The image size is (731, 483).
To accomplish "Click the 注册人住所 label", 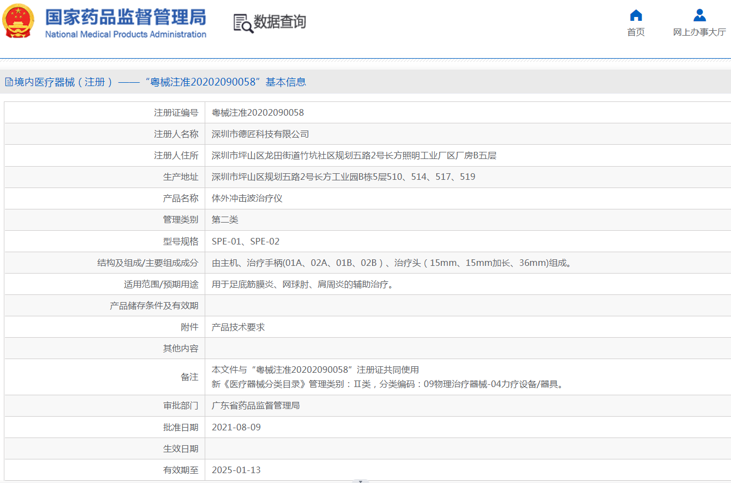I will tap(176, 156).
